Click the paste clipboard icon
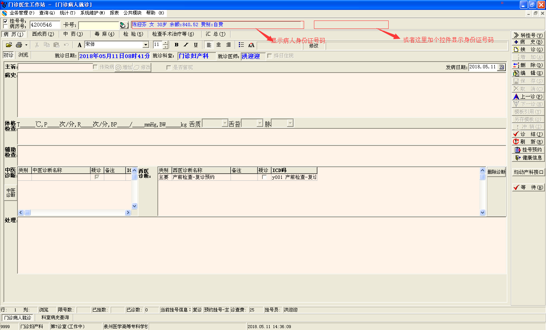This screenshot has width=546, height=330. click(56, 45)
